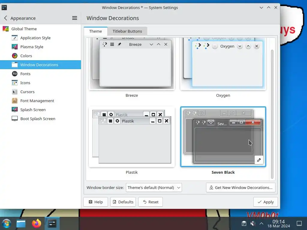Click the Boot Splash Screen monitor icon

tap(15, 119)
